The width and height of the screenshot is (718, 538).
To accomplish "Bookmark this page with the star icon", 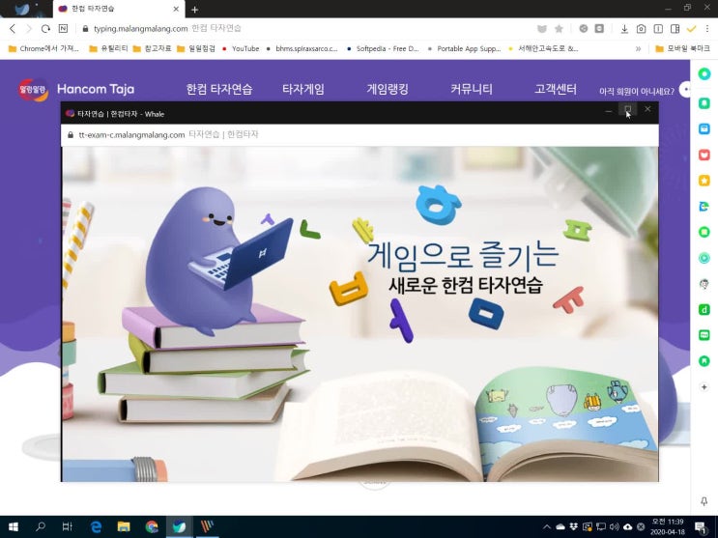I will [x=559, y=29].
